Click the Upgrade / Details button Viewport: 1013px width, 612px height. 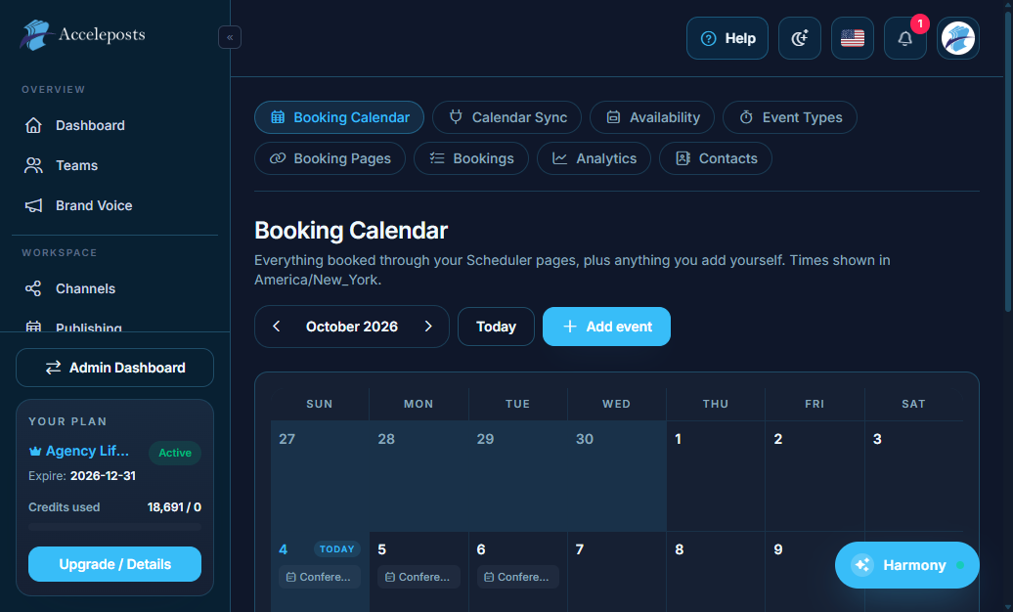pos(115,564)
